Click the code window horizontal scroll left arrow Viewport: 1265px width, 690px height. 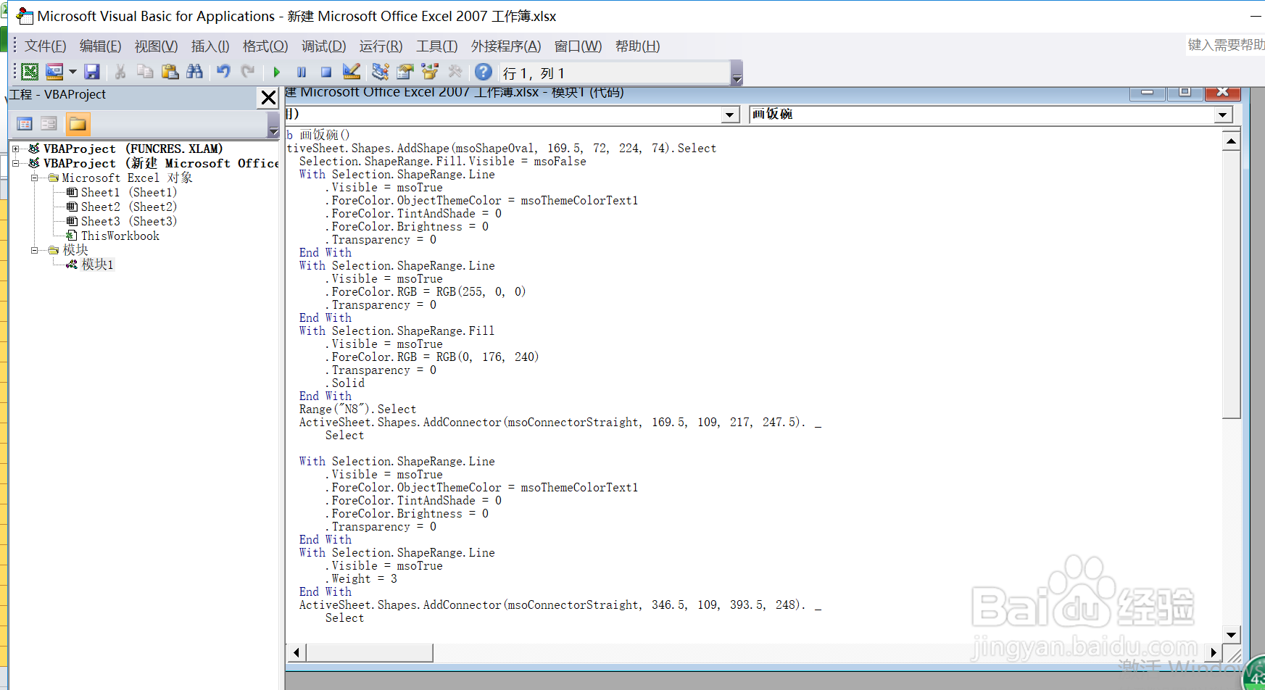pos(296,652)
